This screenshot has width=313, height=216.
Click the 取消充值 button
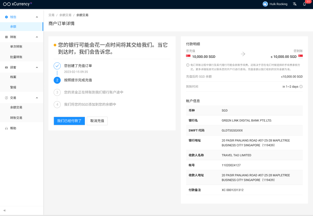[97, 121]
